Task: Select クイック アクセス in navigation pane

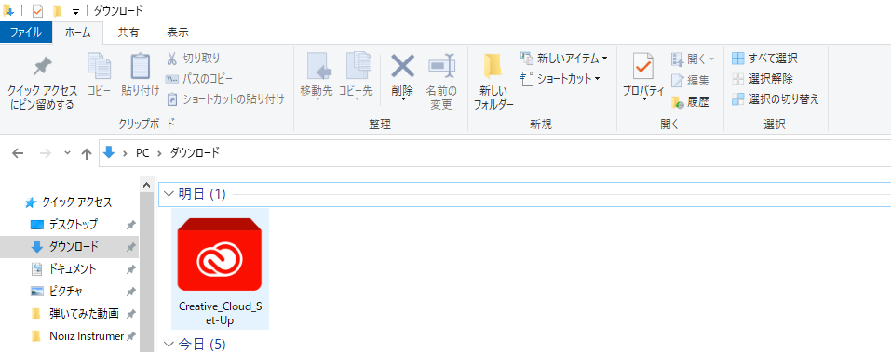Action: point(69,202)
